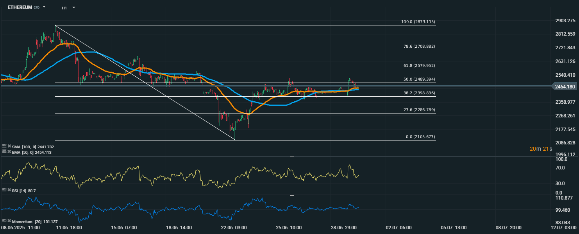Select the Fibonacci 50.0 (2489.394) label
The image size is (579, 234).
click(419, 79)
